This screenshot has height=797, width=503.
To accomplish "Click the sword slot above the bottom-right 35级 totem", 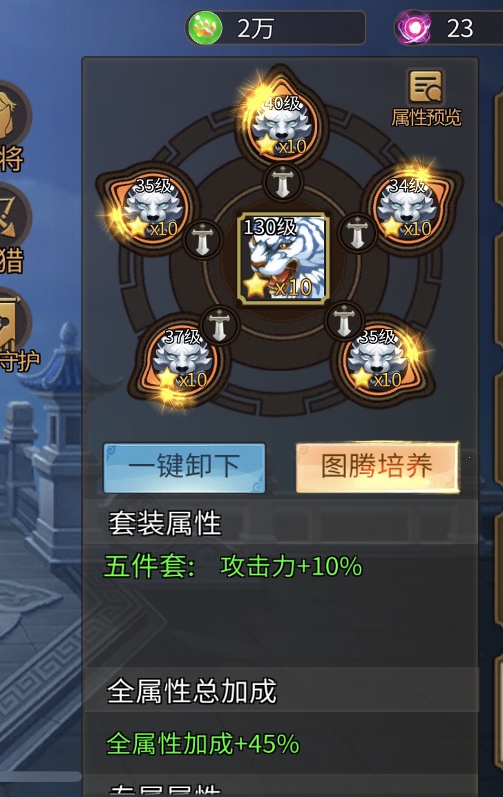I will (344, 320).
